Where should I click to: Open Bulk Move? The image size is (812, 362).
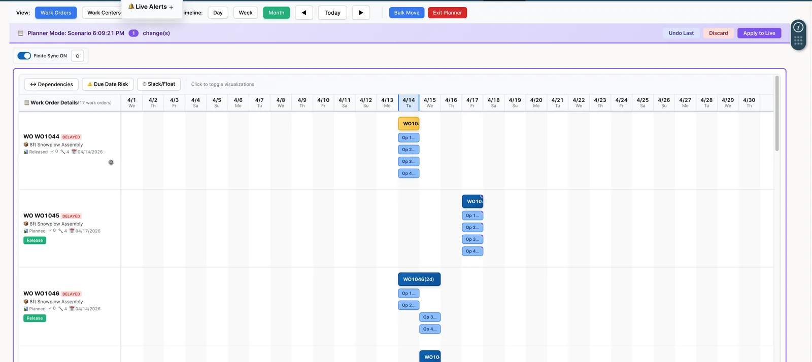point(407,13)
